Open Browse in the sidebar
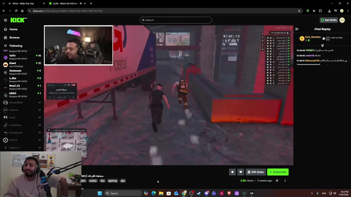This screenshot has width=351, height=197. (x=14, y=37)
